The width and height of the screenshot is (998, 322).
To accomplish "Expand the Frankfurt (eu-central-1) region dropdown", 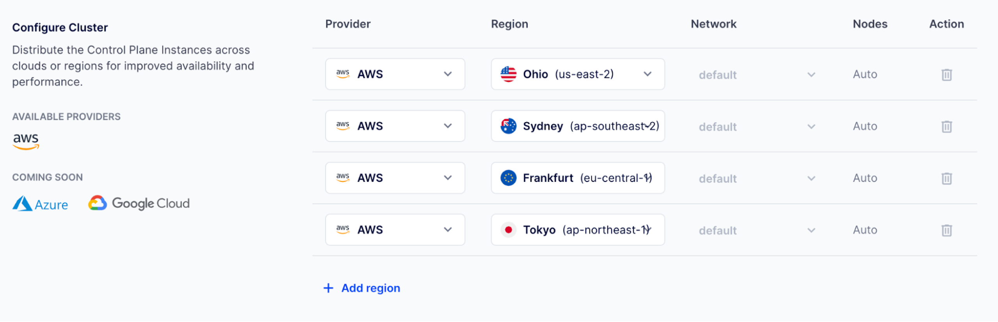I will pyautogui.click(x=577, y=178).
